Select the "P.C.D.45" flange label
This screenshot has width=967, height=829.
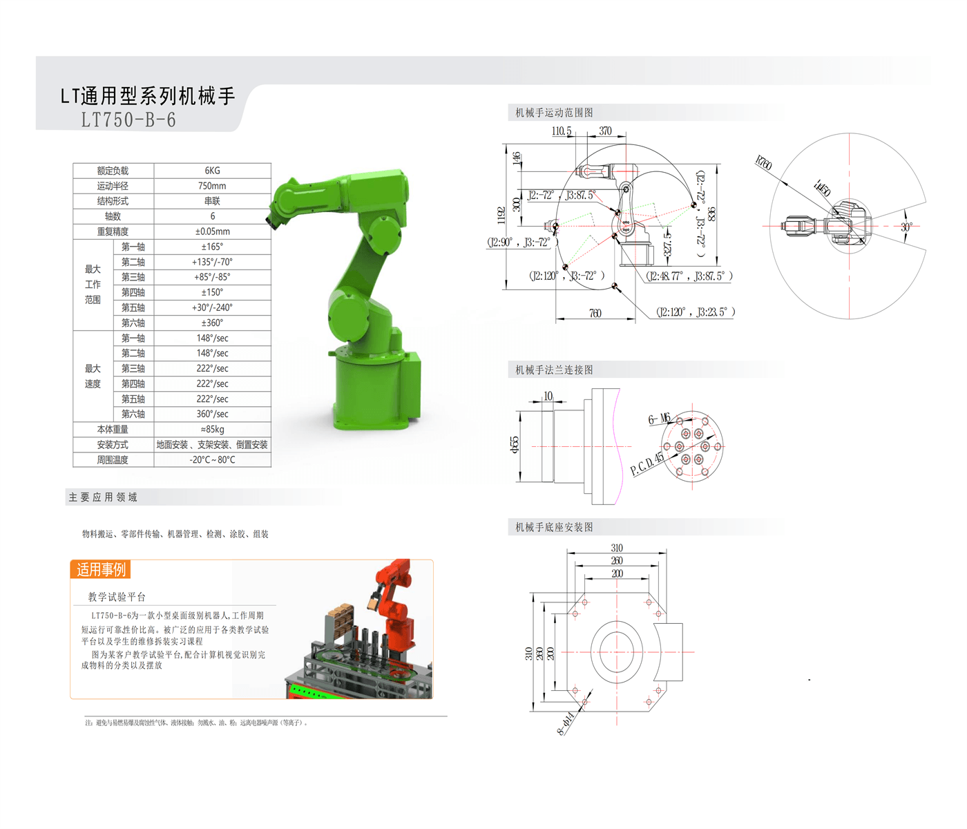647,464
